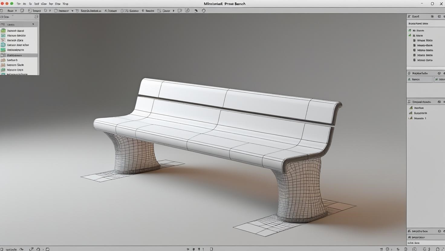Select the highlighted row in the left list
445x251 pixels.
[x=19, y=55]
